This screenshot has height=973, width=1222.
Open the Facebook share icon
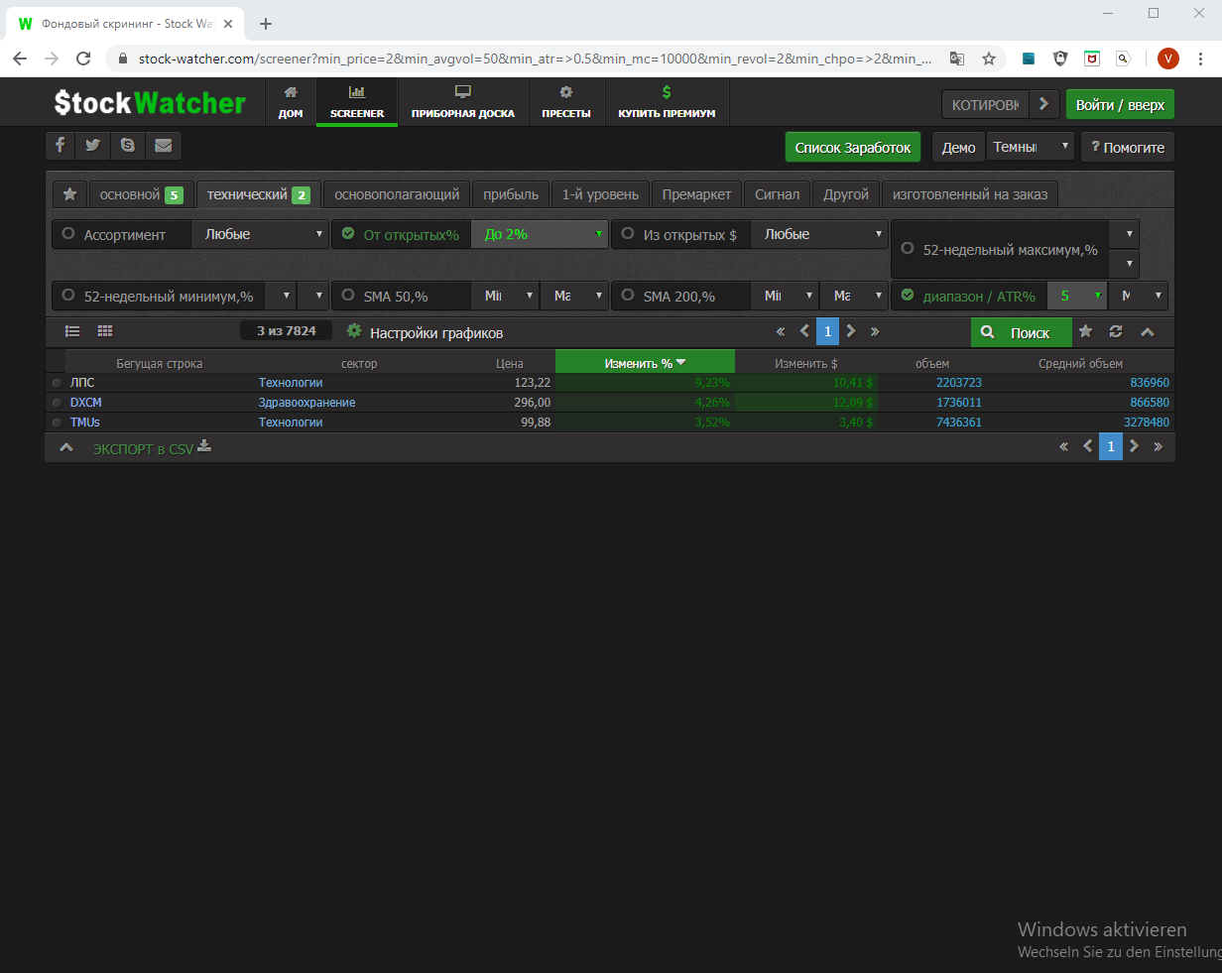click(x=61, y=146)
